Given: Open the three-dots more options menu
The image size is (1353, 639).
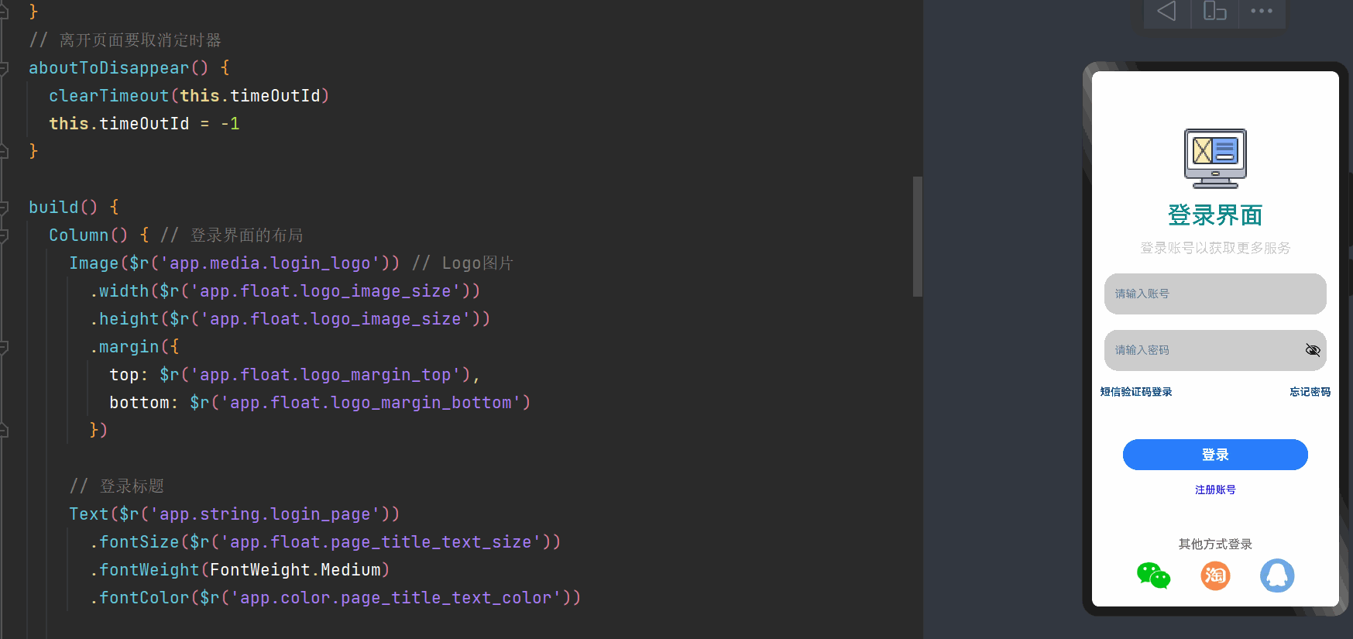Looking at the screenshot, I should (x=1262, y=11).
